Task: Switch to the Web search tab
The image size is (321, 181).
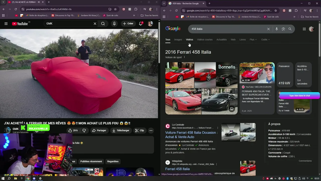Action: pyautogui.click(x=233, y=39)
